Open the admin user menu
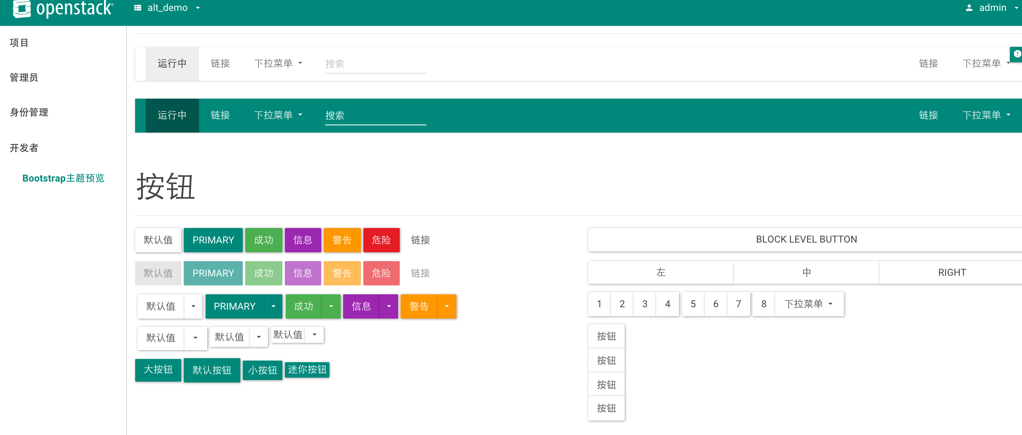Image resolution: width=1022 pixels, height=435 pixels. pos(992,8)
